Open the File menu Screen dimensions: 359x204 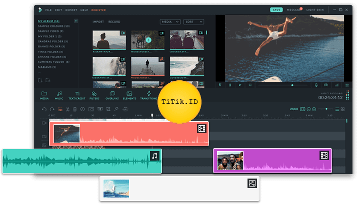pyautogui.click(x=48, y=10)
